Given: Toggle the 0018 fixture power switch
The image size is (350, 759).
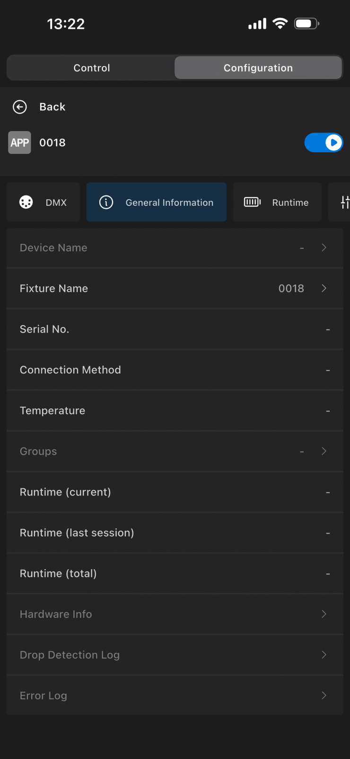Looking at the screenshot, I should pyautogui.click(x=324, y=142).
